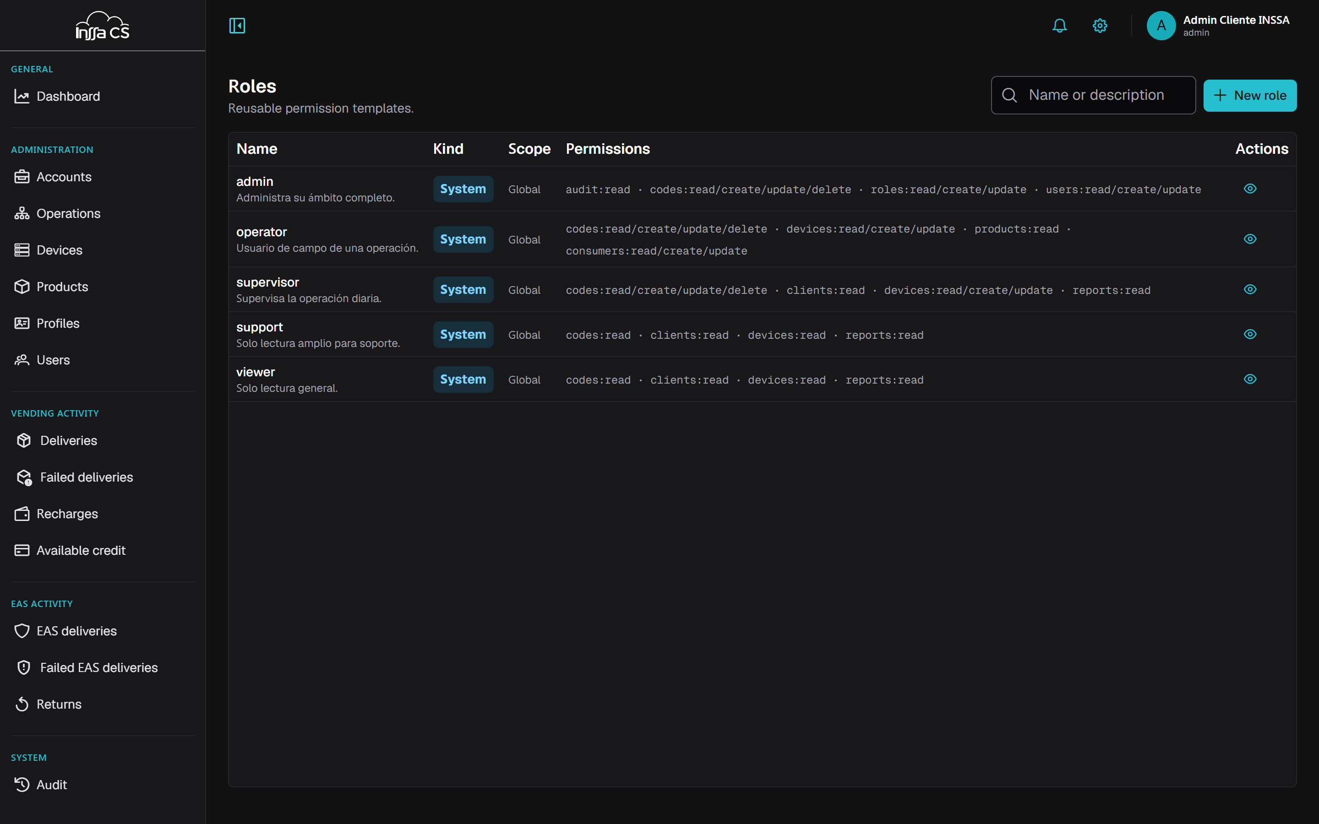View the supervisor role details
Viewport: 1319px width, 824px height.
(1250, 289)
